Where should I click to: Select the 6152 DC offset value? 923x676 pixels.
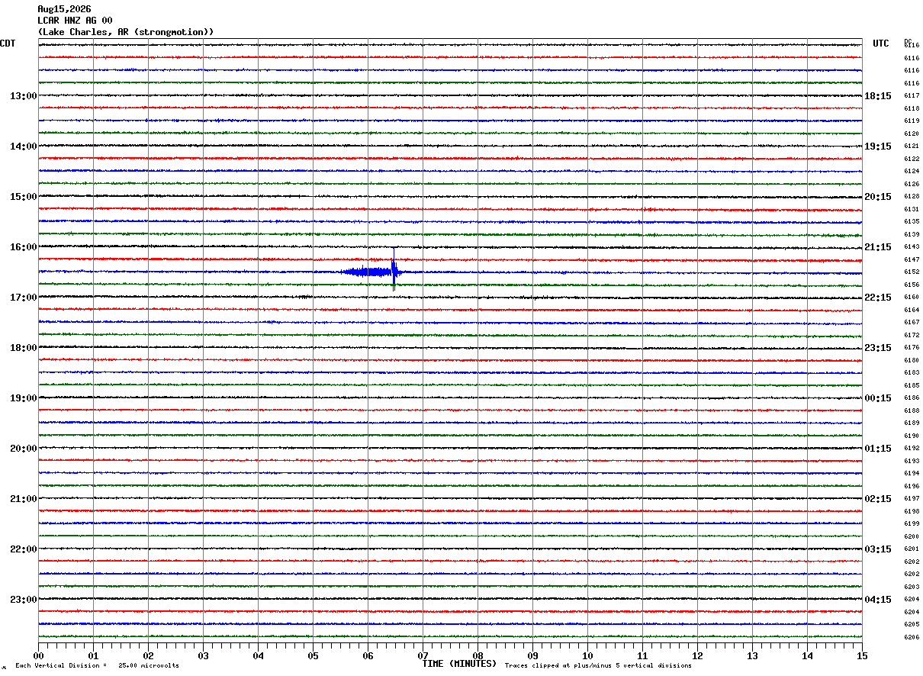912,272
